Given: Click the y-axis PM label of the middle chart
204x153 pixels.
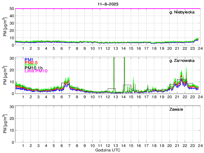Looking at the screenshot, I should point(5,76).
